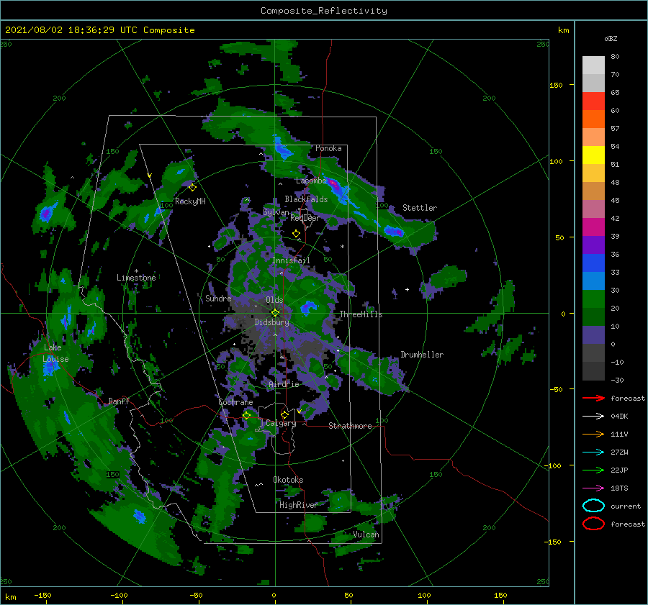Click the red forecast arrow in legend
This screenshot has height=605, width=648.
[x=593, y=398]
